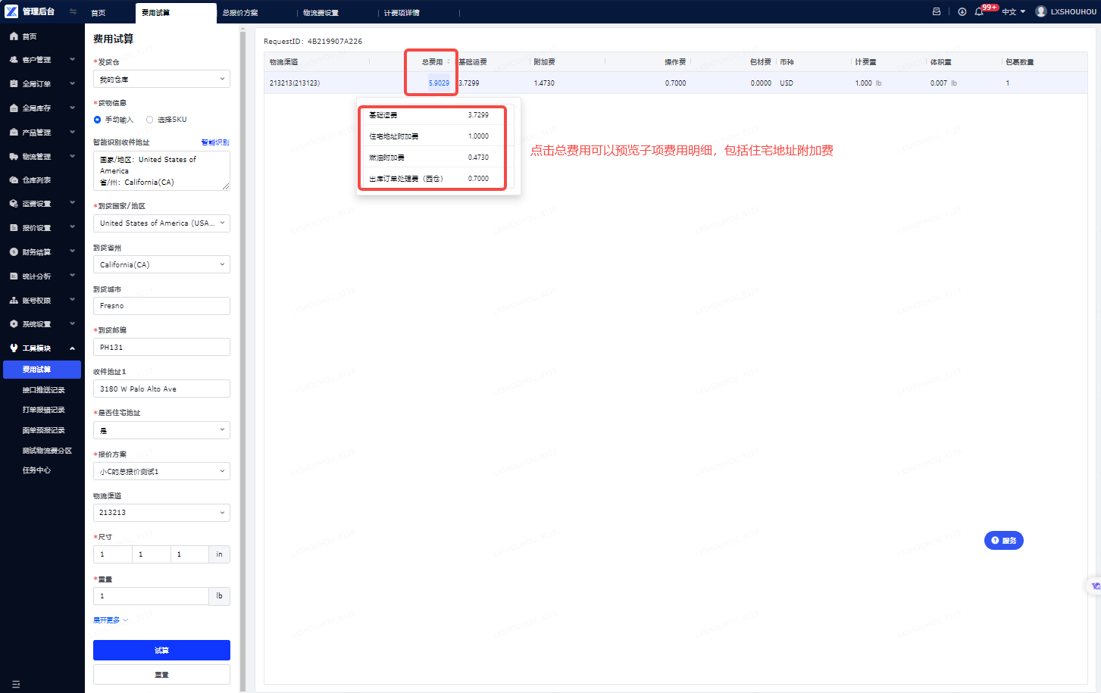Screen dimensions: 1101x693
Task: Click the 收件地址1 field with Palo Alto Ave
Action: [161, 389]
